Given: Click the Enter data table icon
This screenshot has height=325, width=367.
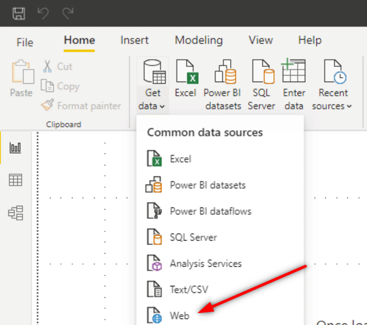Looking at the screenshot, I should pos(293,70).
